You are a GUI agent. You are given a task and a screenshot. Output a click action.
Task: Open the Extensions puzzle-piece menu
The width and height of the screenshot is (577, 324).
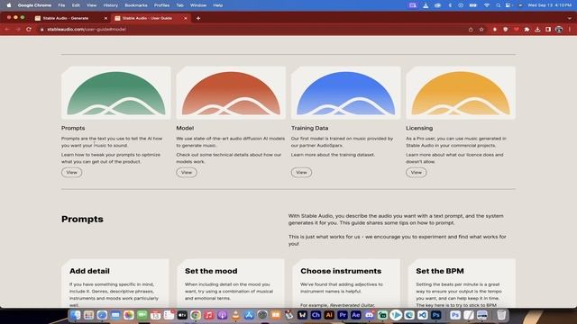click(x=527, y=30)
